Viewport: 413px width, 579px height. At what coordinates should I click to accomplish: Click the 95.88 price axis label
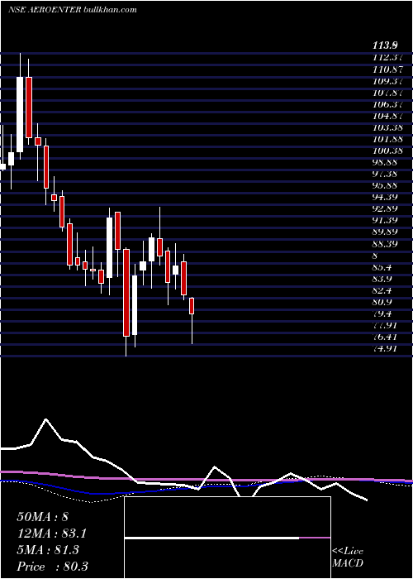tap(385, 186)
